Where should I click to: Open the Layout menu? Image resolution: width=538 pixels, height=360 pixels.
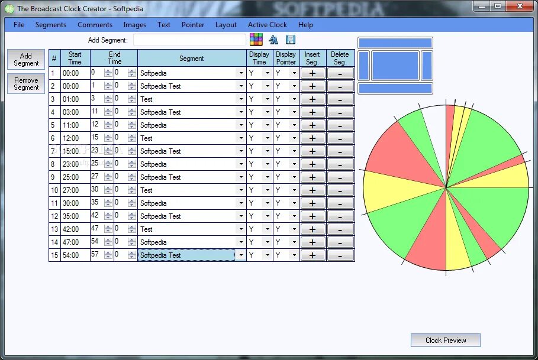225,25
